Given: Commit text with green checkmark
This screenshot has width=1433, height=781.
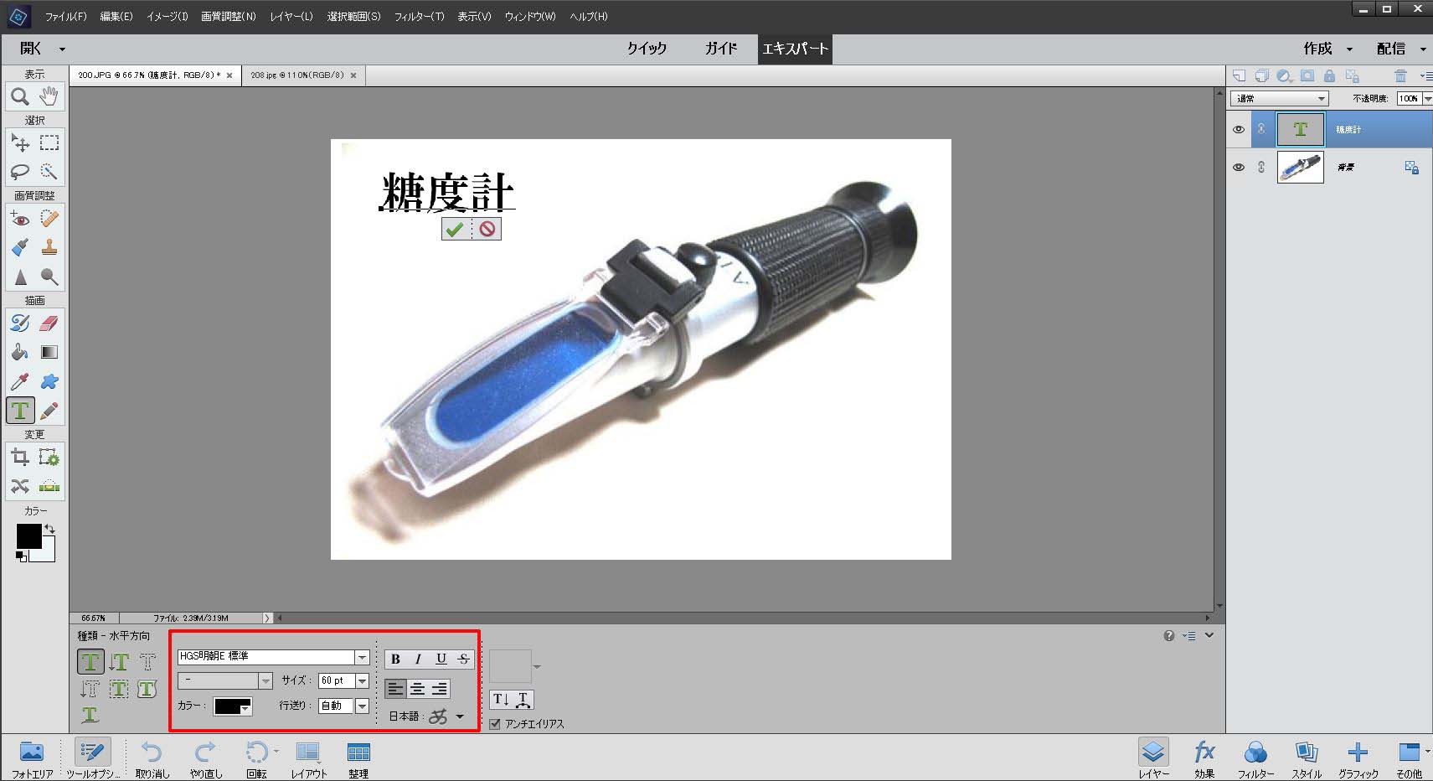Looking at the screenshot, I should [x=455, y=230].
